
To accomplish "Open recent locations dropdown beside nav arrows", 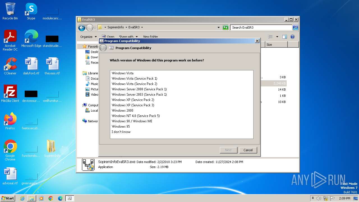I will (95, 27).
